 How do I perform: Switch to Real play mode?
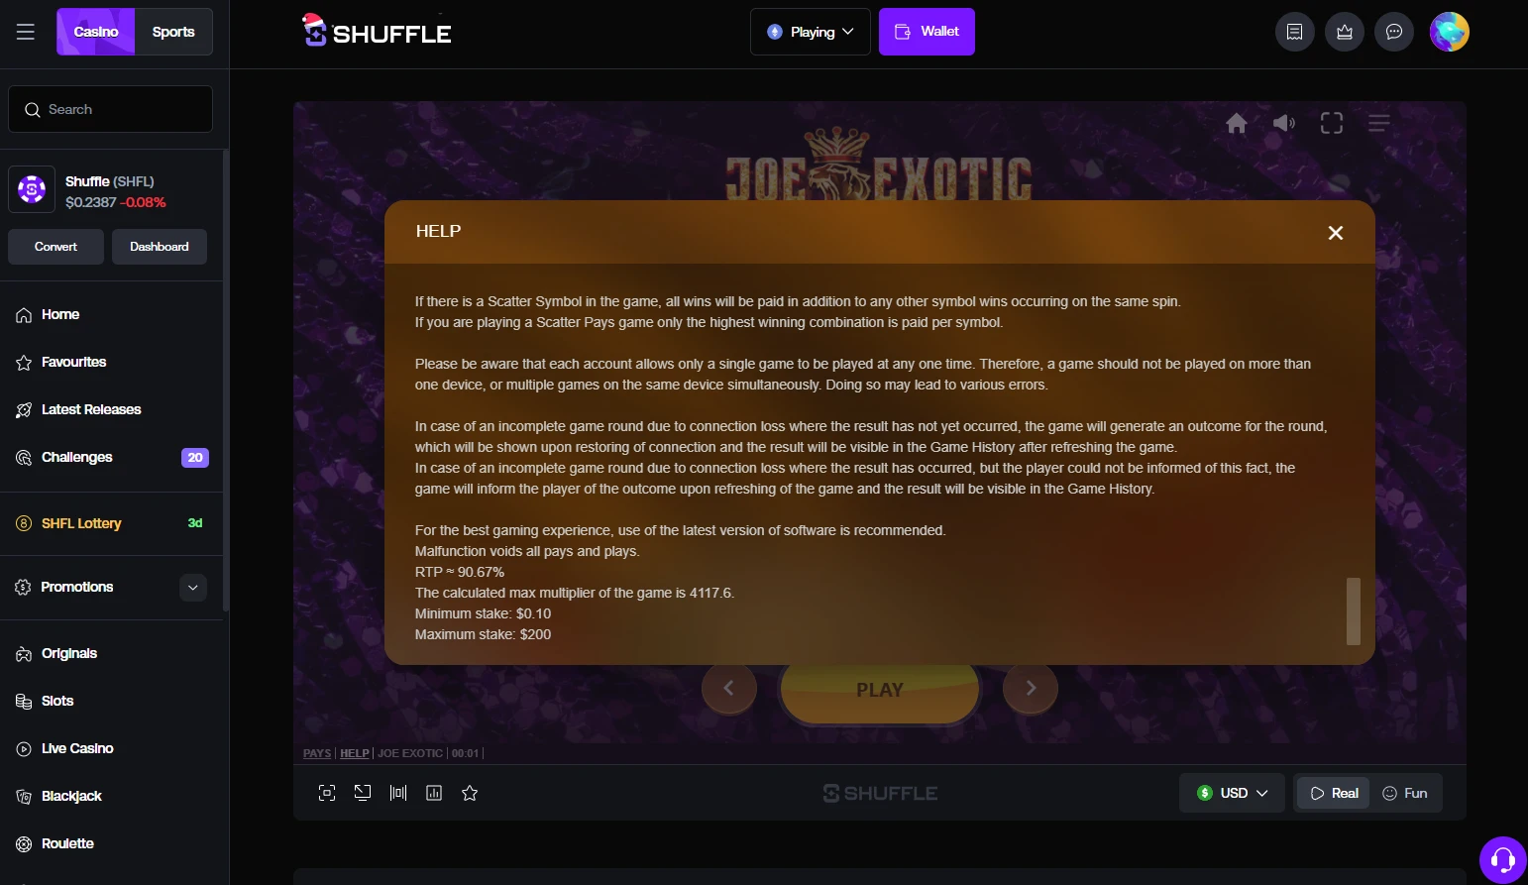pyautogui.click(x=1334, y=793)
